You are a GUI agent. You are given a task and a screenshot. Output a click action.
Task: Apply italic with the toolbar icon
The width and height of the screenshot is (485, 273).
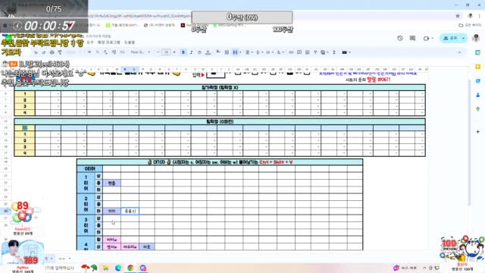click(191, 52)
